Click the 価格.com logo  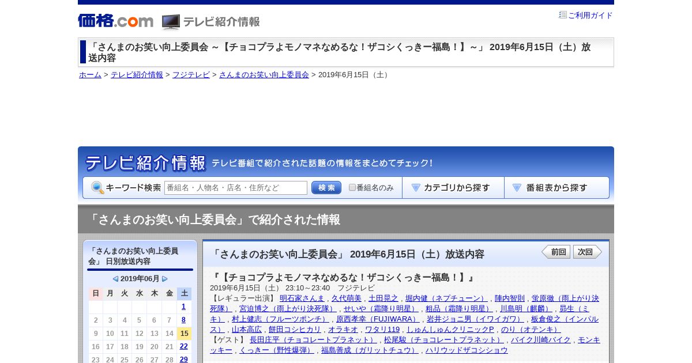tap(115, 21)
